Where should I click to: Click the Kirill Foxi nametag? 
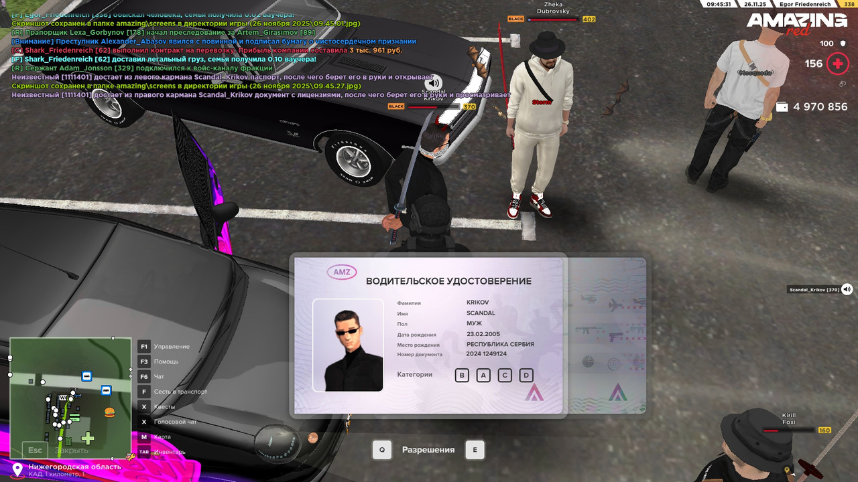pos(790,419)
